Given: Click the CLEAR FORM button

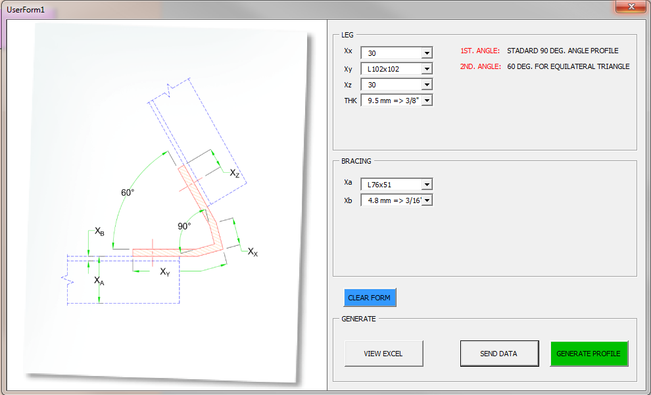Looking at the screenshot, I should 370,298.
